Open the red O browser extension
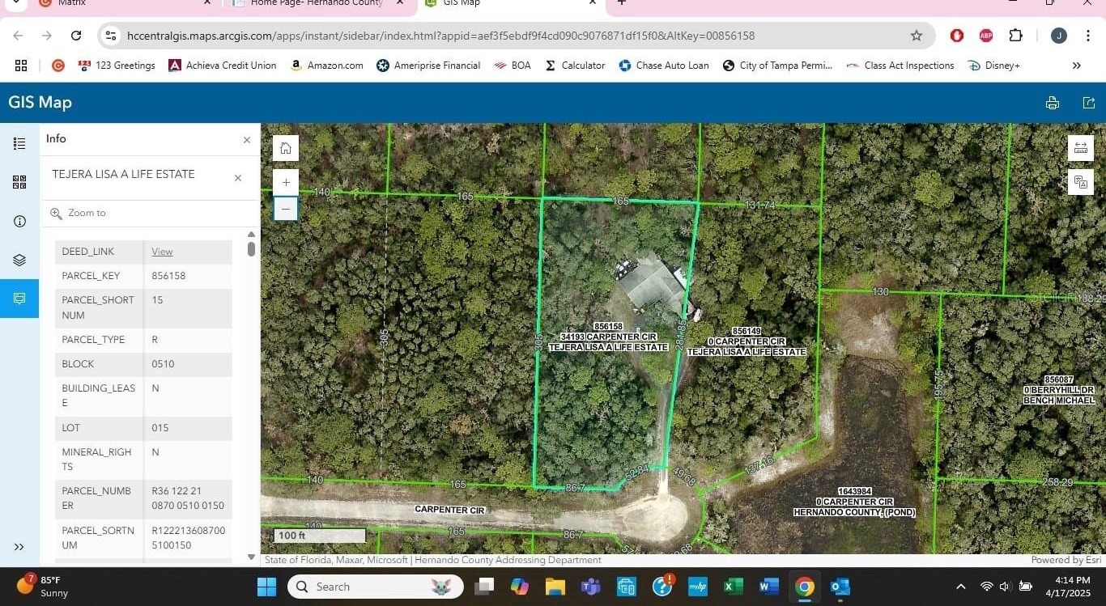The height and width of the screenshot is (606, 1106). pyautogui.click(x=957, y=36)
